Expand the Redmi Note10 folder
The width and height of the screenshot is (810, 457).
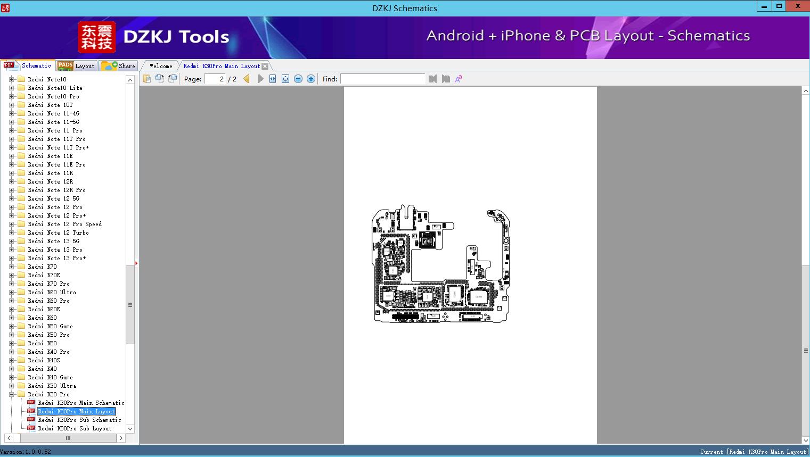coord(12,79)
